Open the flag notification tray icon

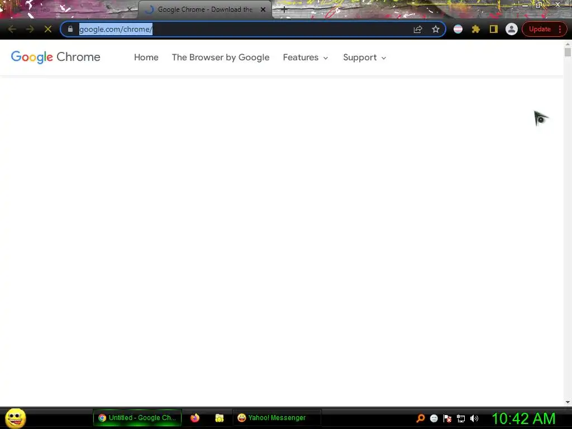click(x=447, y=418)
